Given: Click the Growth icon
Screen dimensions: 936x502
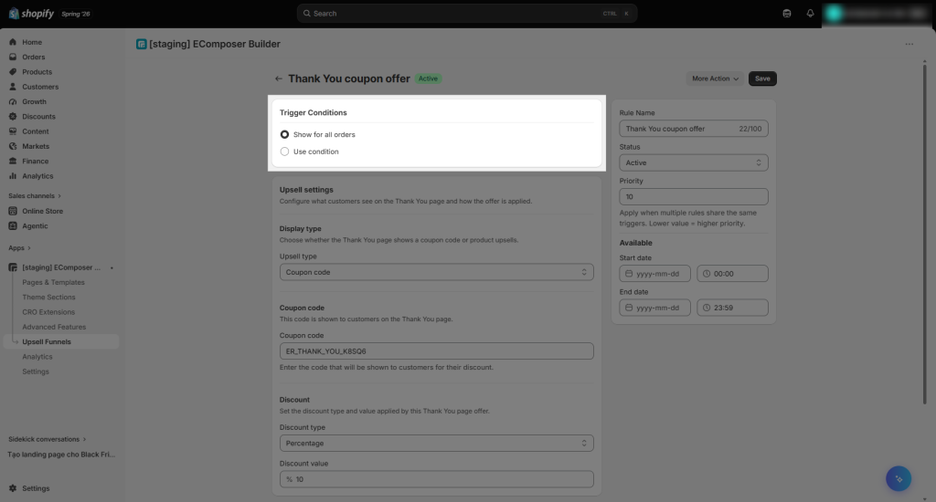Looking at the screenshot, I should tap(13, 102).
